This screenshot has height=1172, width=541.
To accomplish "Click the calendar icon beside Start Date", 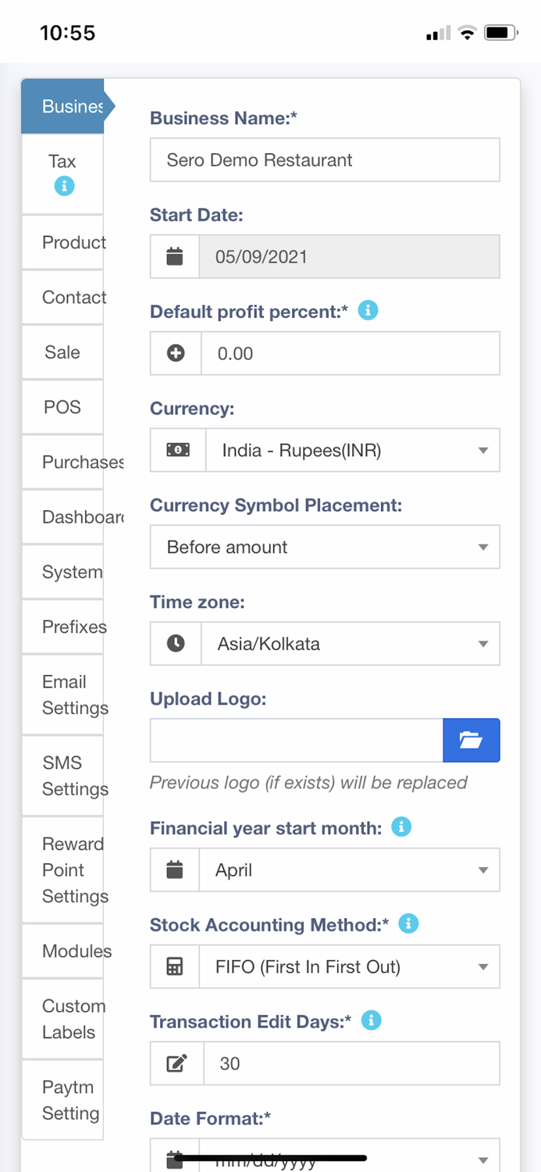I will pyautogui.click(x=175, y=255).
